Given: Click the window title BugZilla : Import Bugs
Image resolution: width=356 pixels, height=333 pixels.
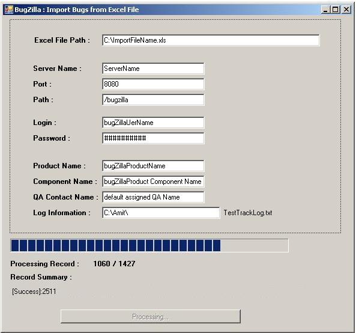Looking at the screenshot, I should pyautogui.click(x=76, y=10).
